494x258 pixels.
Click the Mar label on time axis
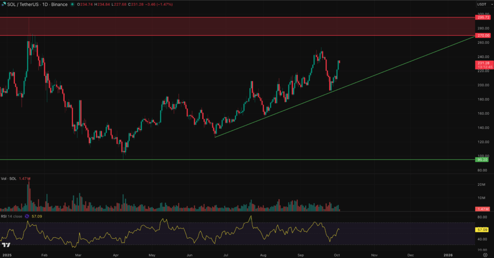(x=78, y=255)
